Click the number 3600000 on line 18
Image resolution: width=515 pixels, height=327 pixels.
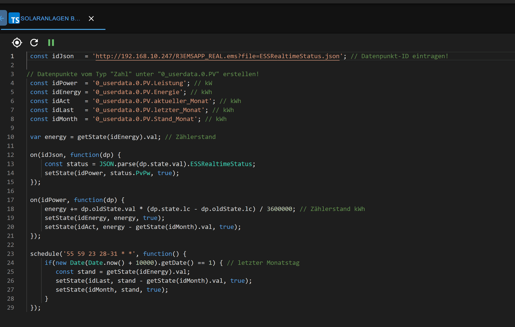(x=279, y=209)
